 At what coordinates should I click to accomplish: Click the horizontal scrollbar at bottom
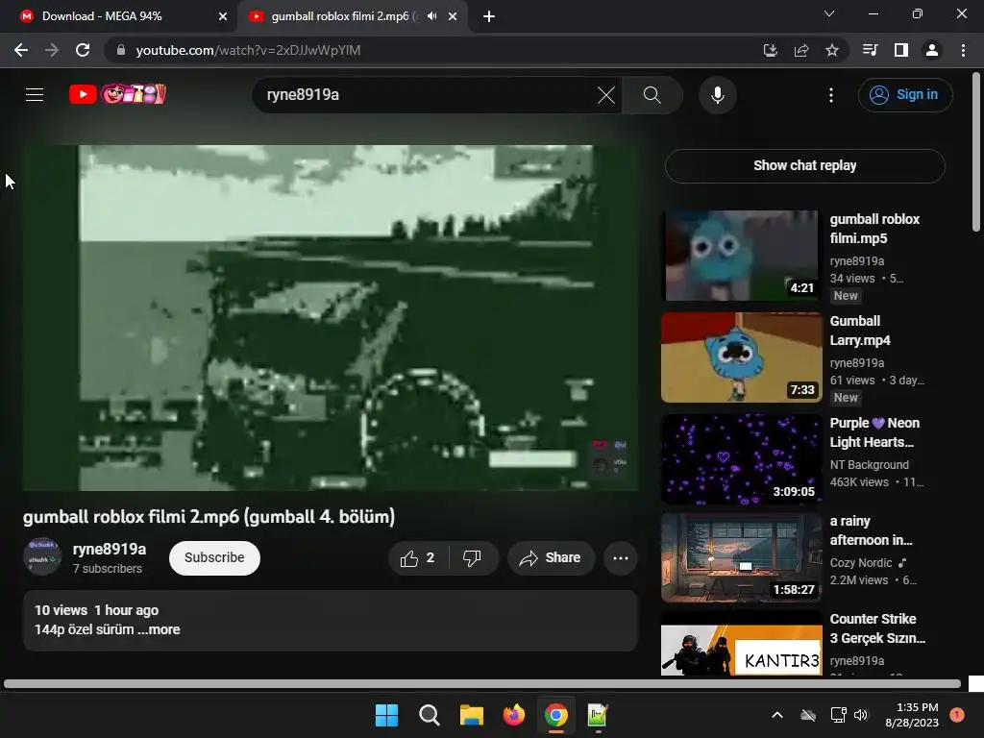pyautogui.click(x=482, y=684)
